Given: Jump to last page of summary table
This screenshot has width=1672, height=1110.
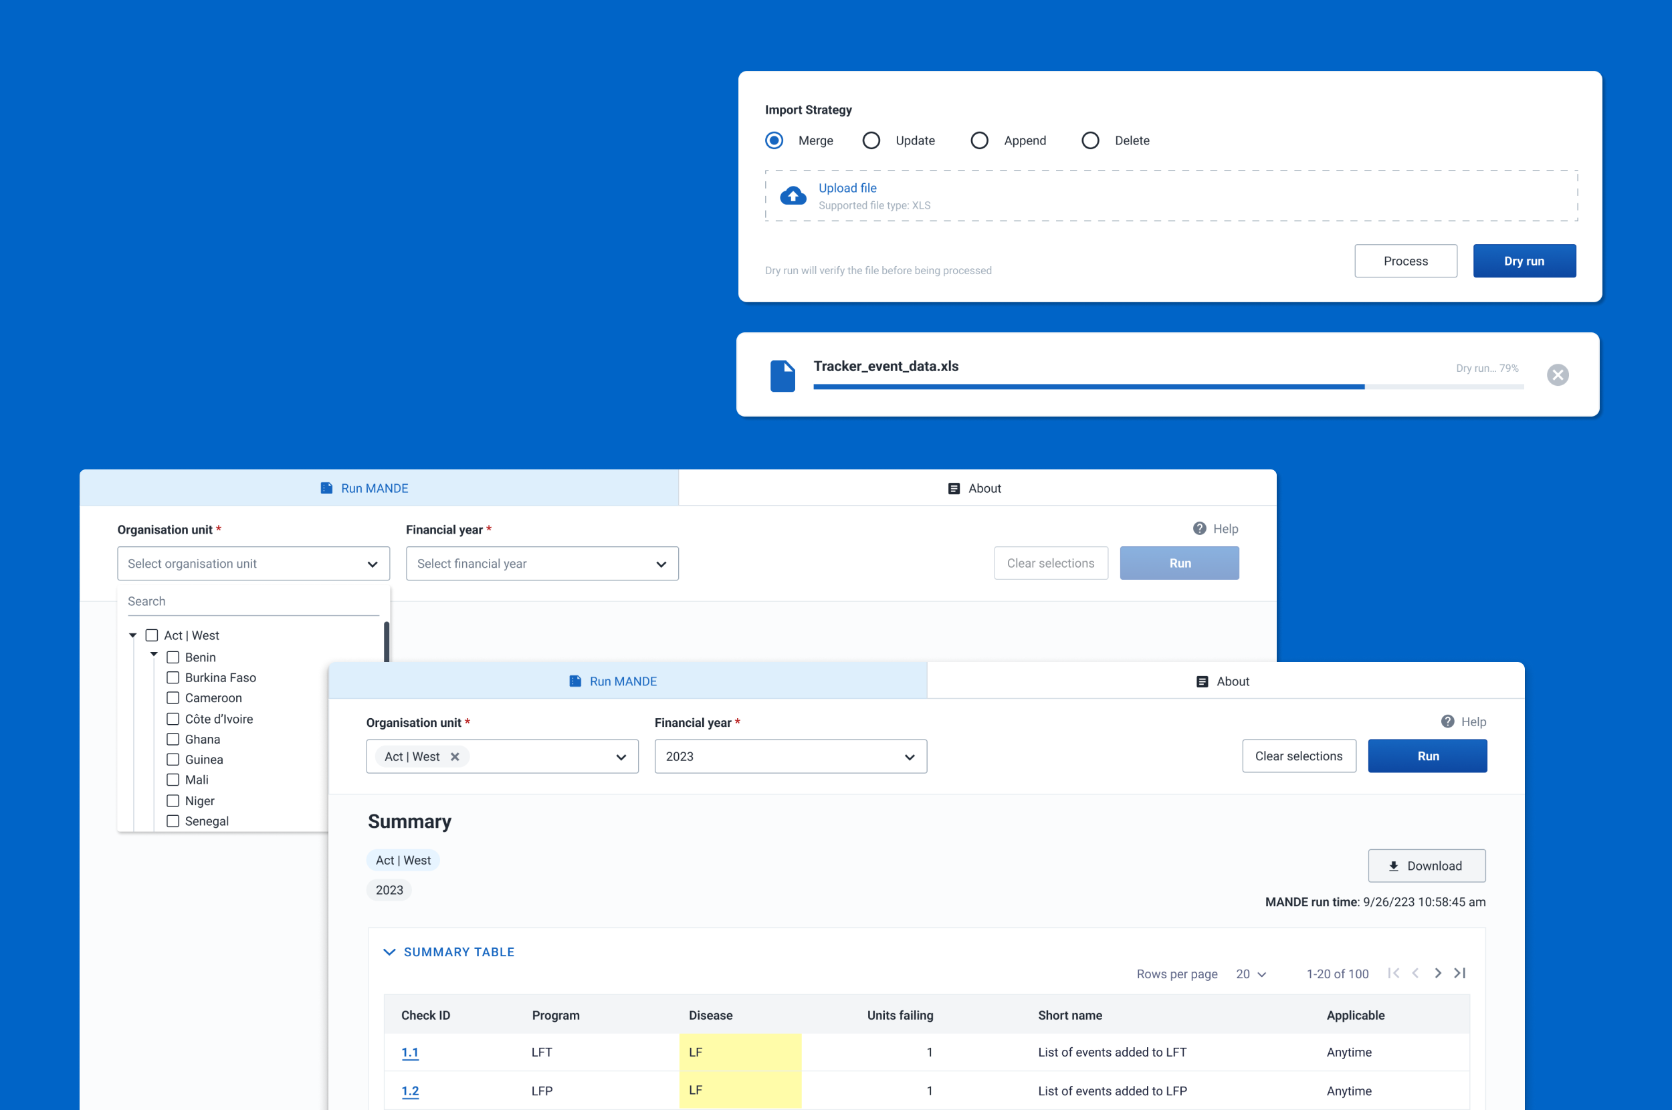Looking at the screenshot, I should (1459, 974).
